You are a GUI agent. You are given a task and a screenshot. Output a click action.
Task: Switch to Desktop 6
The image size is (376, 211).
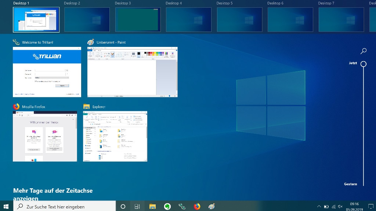tap(290, 19)
